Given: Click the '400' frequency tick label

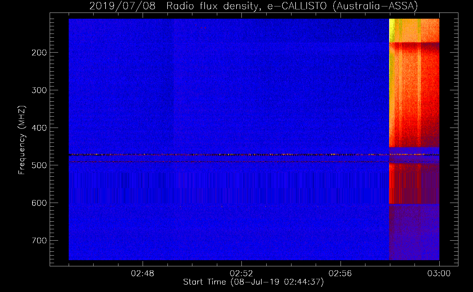Looking at the screenshot, I should pyautogui.click(x=39, y=128).
